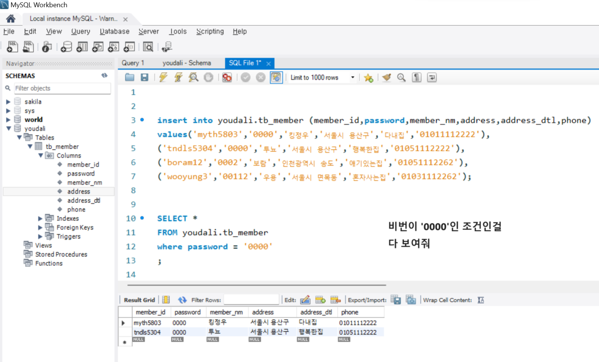Expand the Triggers node

click(40, 236)
